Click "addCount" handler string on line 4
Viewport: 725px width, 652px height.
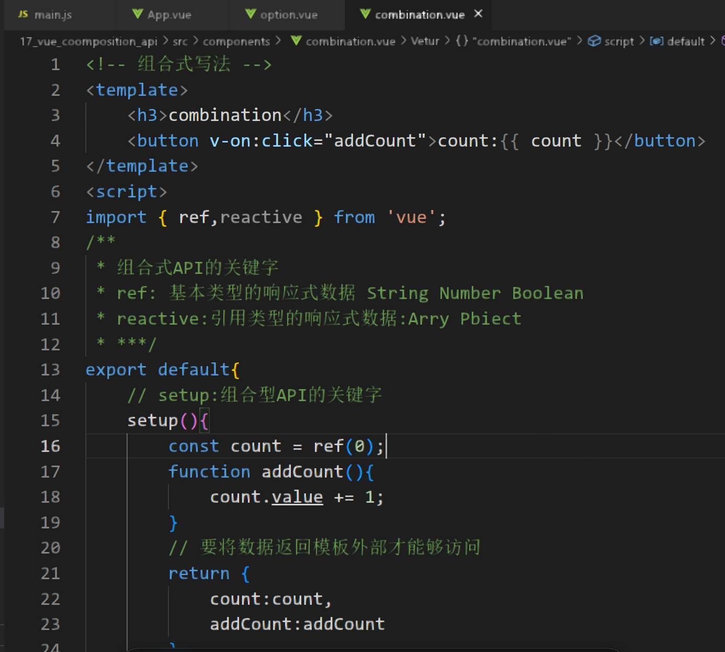[375, 141]
